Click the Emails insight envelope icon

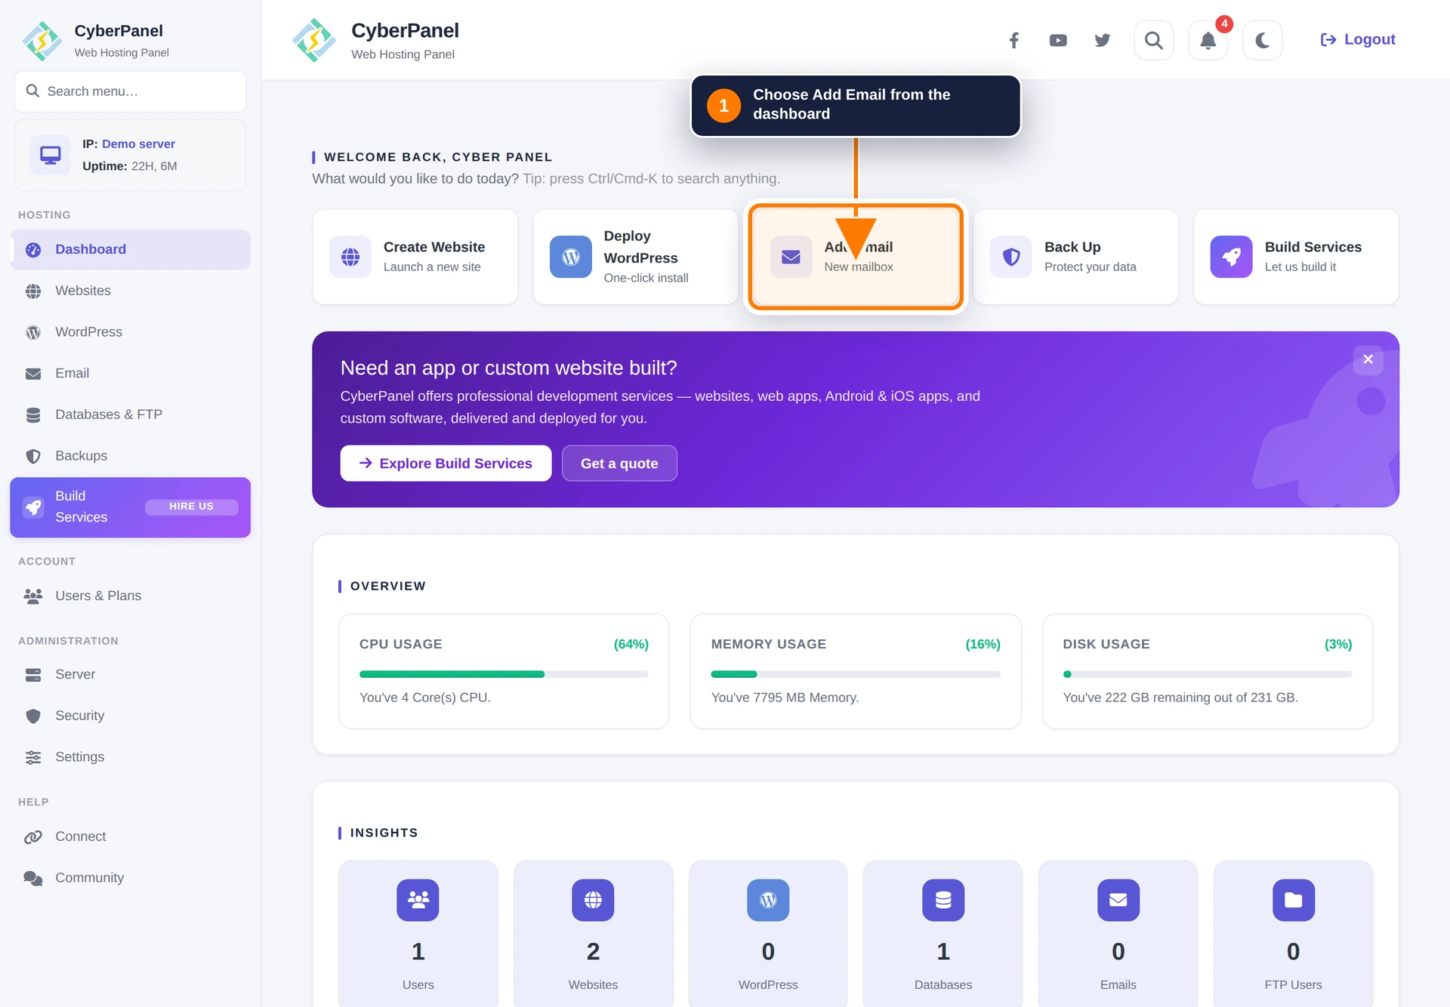tap(1118, 900)
